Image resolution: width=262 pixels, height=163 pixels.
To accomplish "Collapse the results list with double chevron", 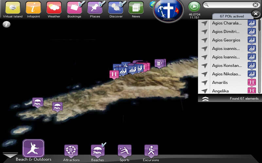I will 205,99.
